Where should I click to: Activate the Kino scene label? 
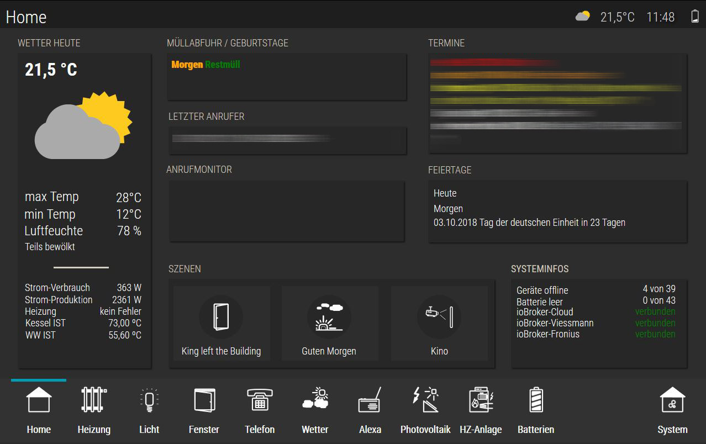(439, 351)
